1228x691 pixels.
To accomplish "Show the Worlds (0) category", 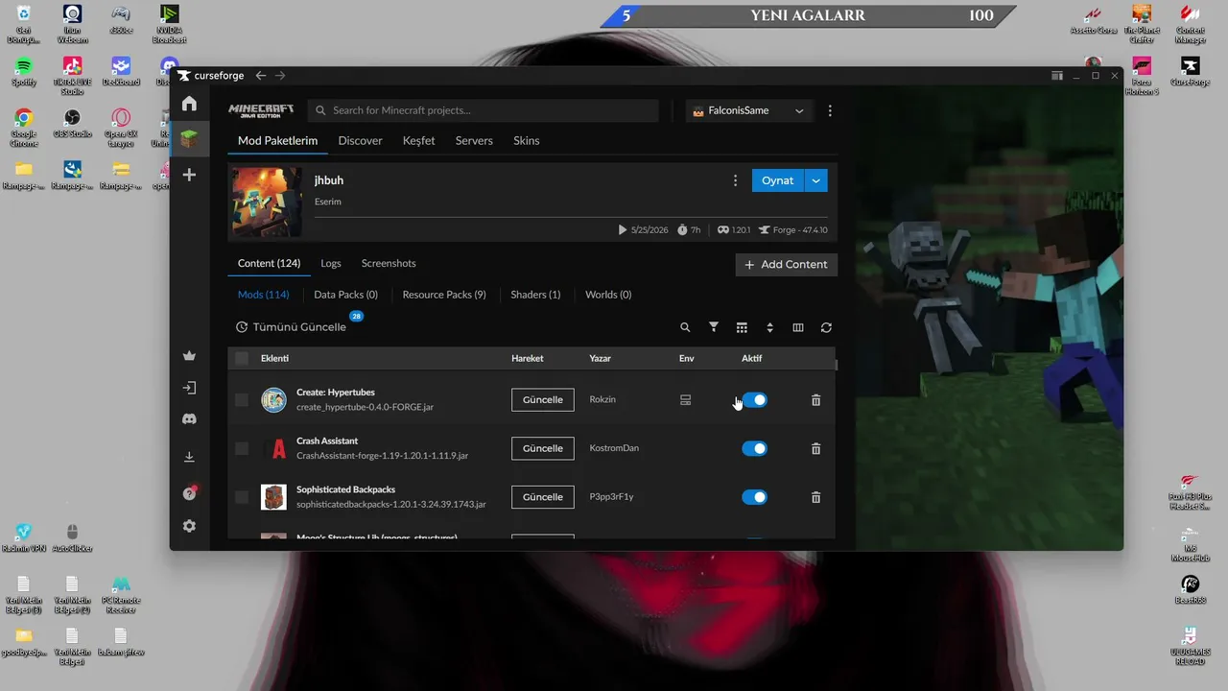I will point(608,295).
